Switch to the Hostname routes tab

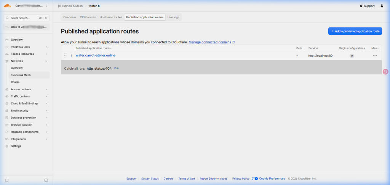111,17
